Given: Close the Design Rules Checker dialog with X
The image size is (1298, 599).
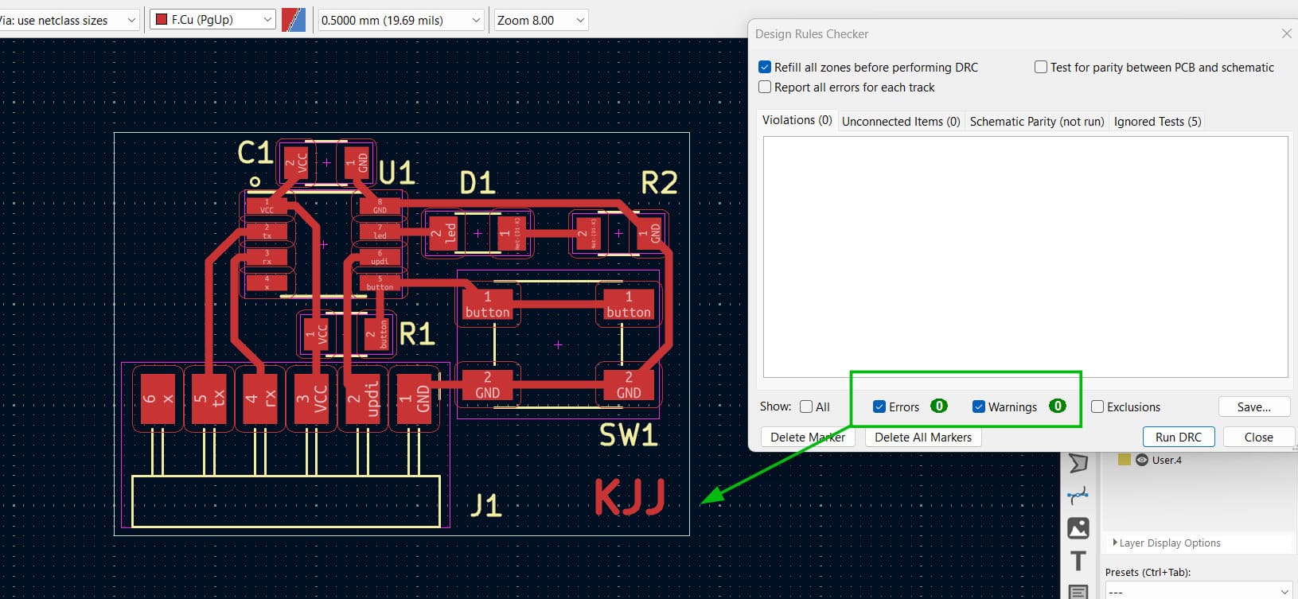Looking at the screenshot, I should point(1286,33).
